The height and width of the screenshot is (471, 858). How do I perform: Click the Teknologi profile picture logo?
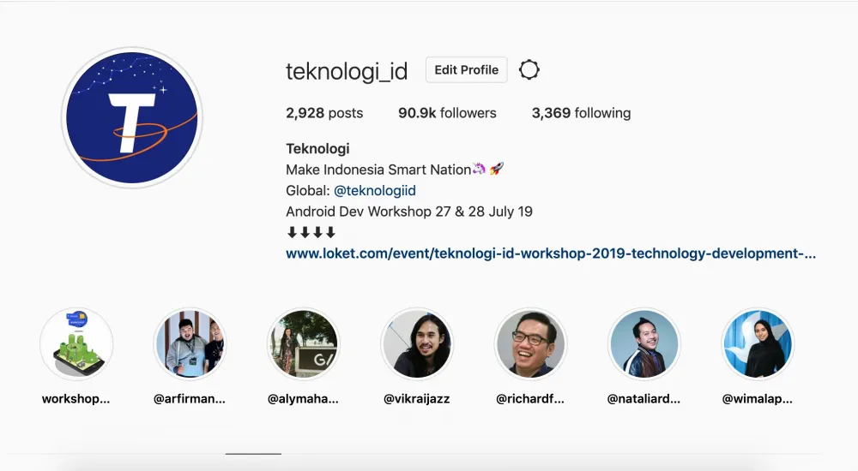tap(132, 117)
